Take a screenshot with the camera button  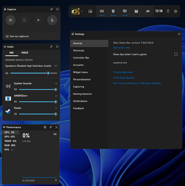11,20
